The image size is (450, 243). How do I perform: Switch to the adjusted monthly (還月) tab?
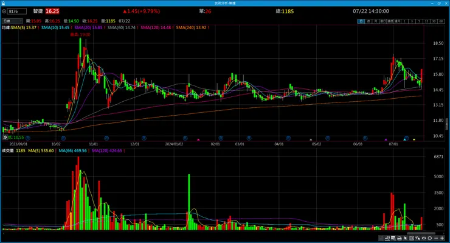click(398, 21)
